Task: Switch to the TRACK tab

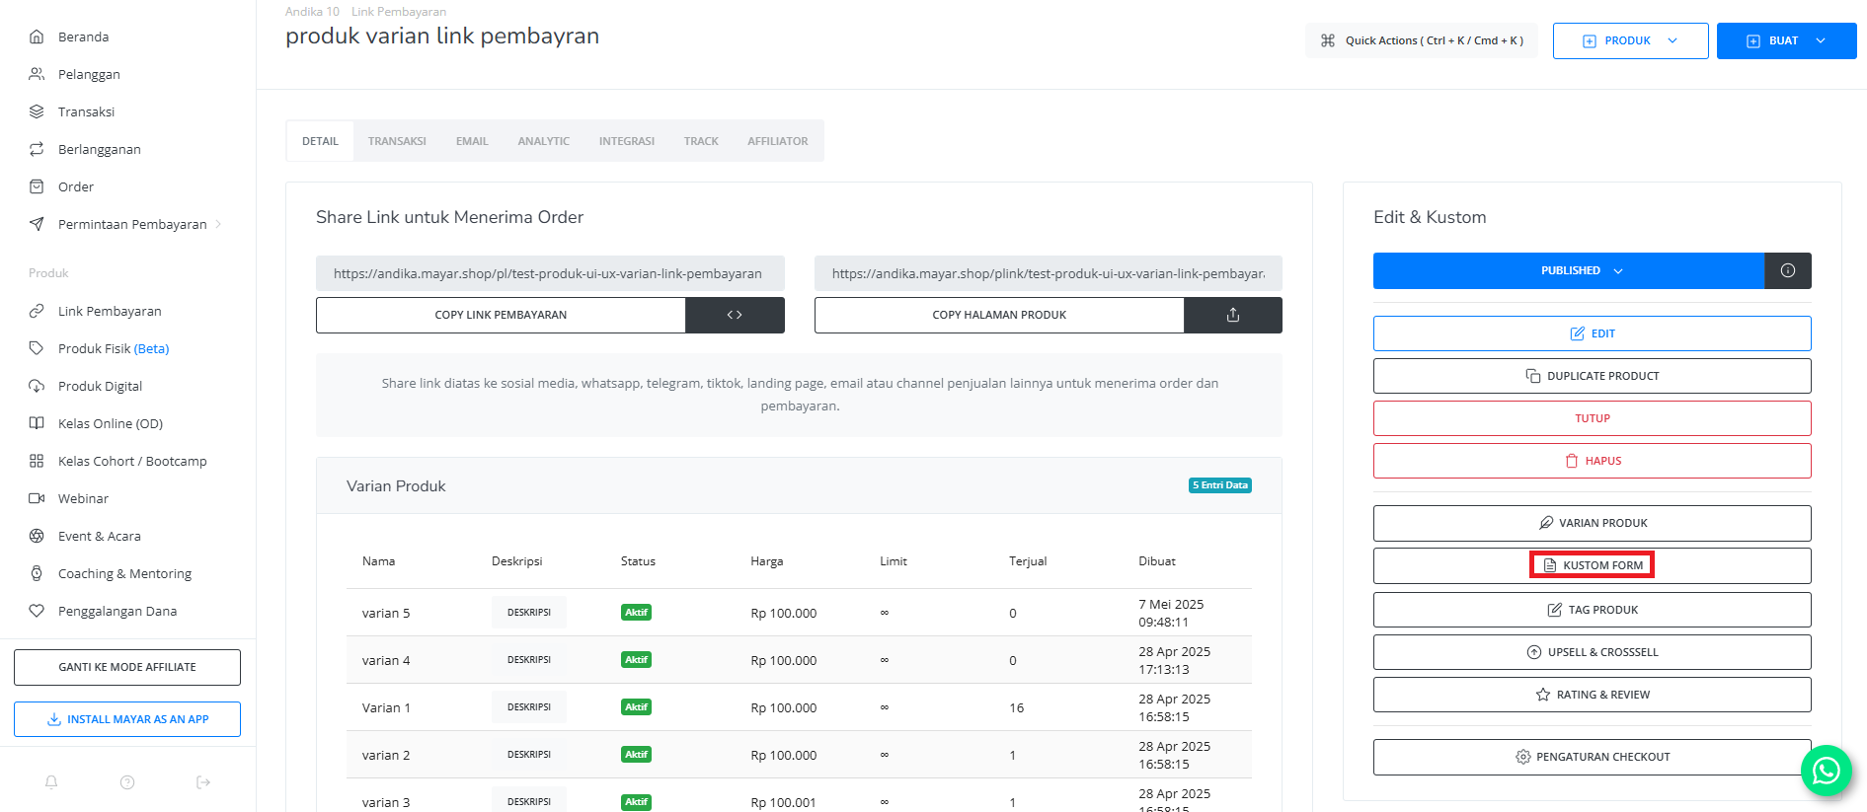Action: 701,141
